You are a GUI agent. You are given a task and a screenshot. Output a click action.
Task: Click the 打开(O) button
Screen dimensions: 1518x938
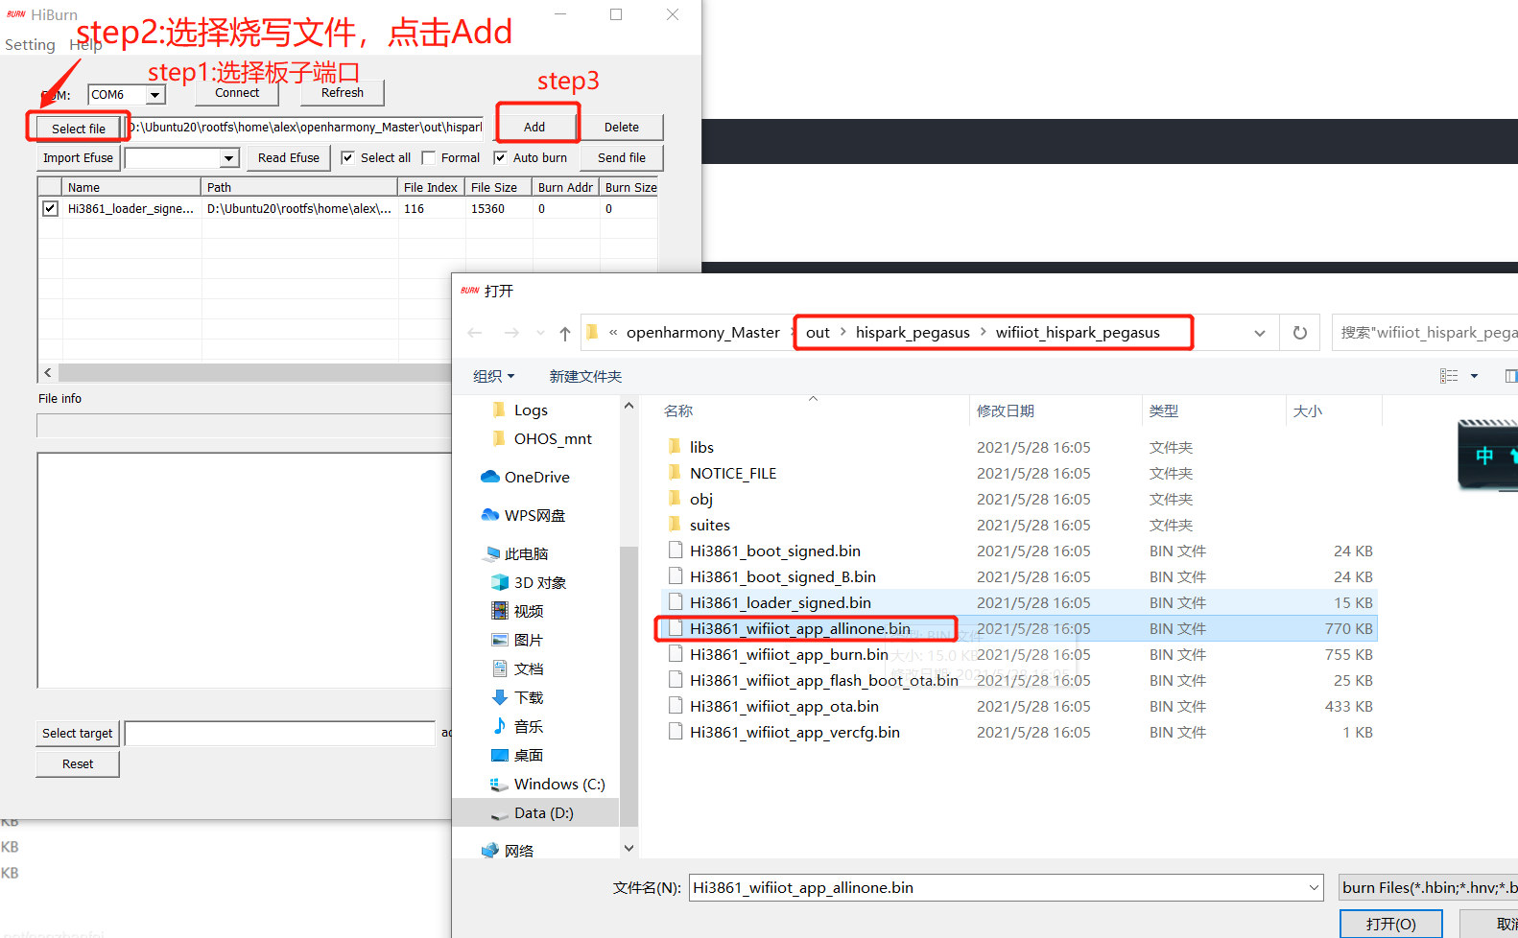coord(1391,924)
